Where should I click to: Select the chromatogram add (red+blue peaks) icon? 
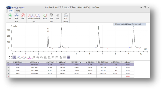(31, 15)
